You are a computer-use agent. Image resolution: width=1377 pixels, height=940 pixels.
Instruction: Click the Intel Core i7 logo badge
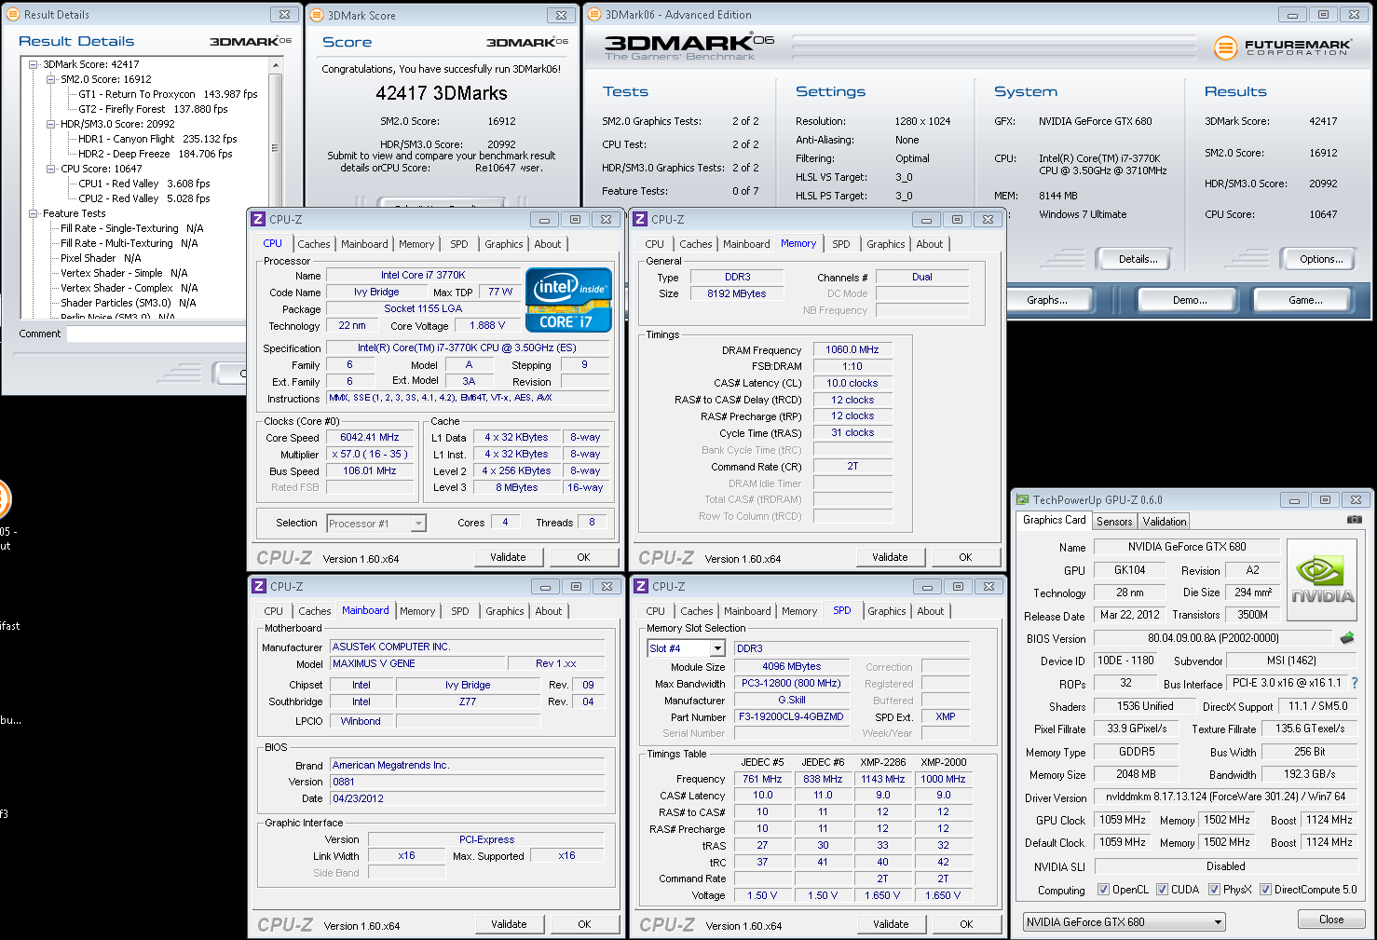click(x=568, y=300)
